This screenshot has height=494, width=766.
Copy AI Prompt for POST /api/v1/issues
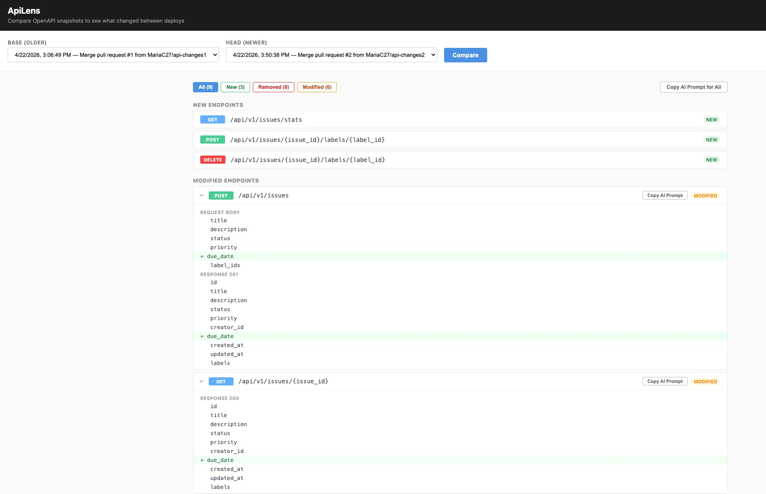(x=665, y=195)
